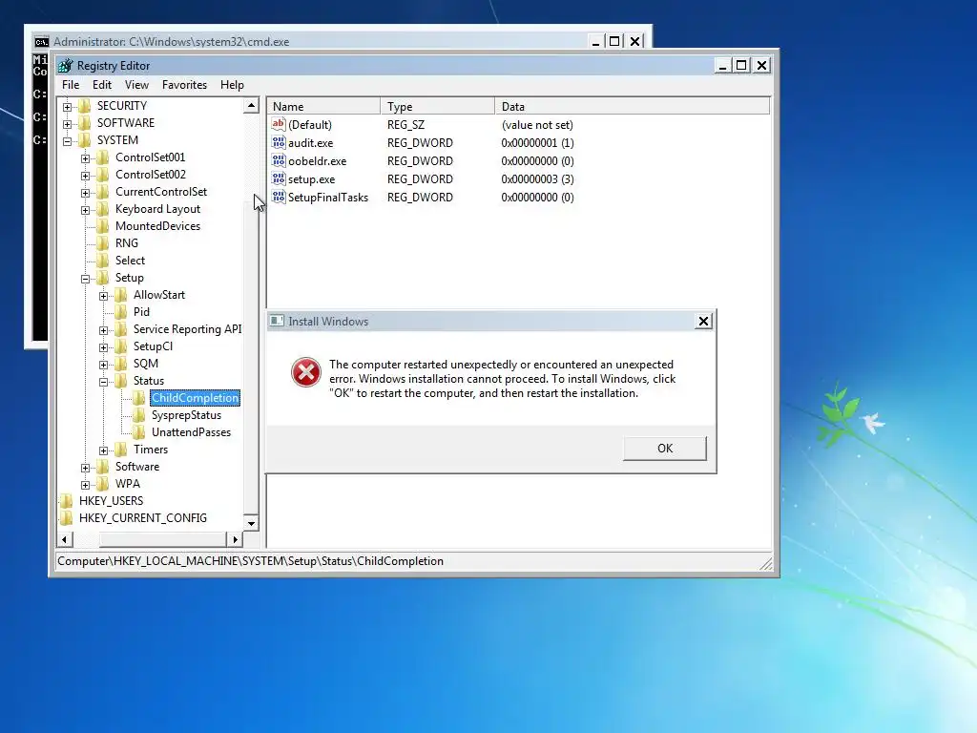Viewport: 977px width, 733px height.
Task: Click tree horizontal scrollbar right arrow
Action: click(x=235, y=539)
